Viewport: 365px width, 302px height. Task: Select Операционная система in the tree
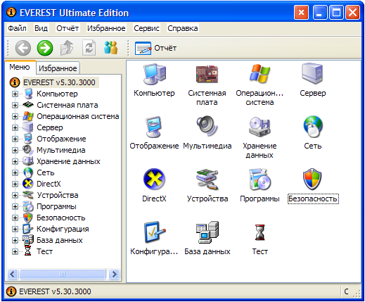point(78,116)
